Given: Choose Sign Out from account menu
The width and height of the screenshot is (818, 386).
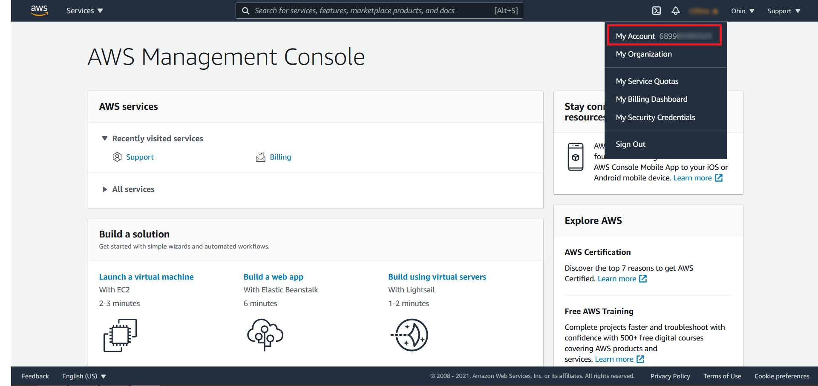Looking at the screenshot, I should (x=631, y=144).
